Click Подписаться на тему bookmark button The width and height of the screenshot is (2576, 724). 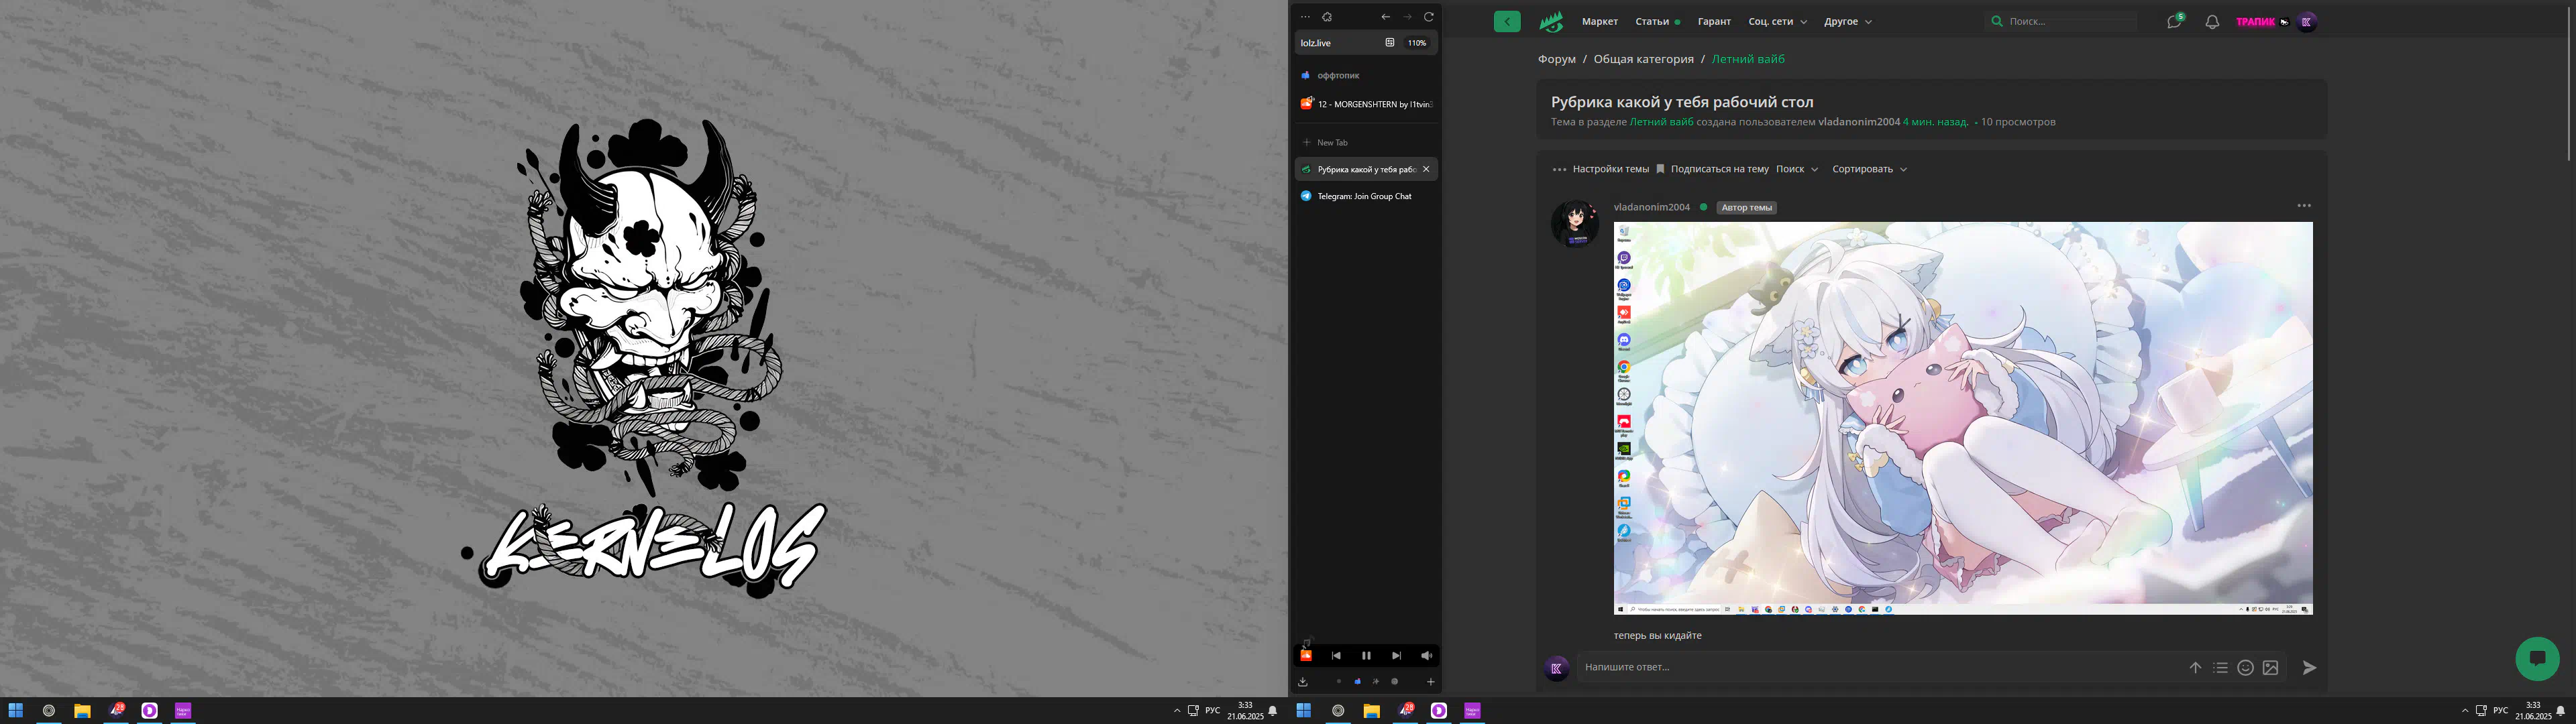coord(1711,169)
